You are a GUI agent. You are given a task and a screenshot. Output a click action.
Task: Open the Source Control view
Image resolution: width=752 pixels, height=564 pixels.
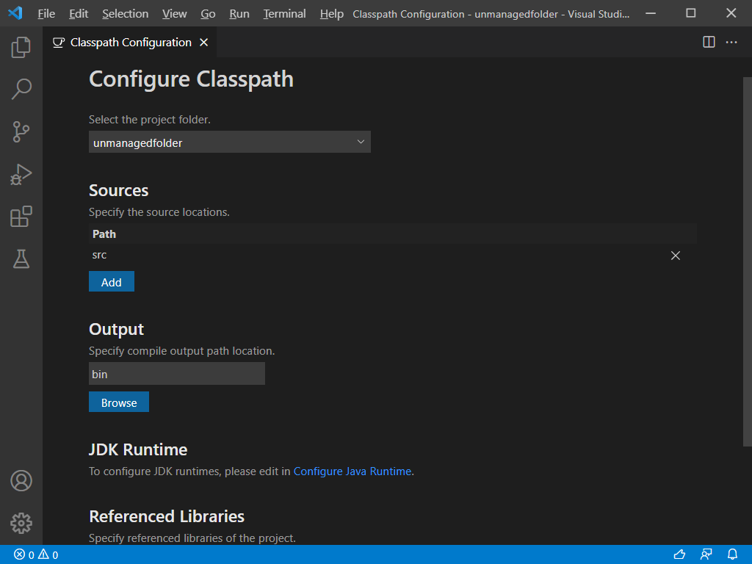(x=21, y=131)
